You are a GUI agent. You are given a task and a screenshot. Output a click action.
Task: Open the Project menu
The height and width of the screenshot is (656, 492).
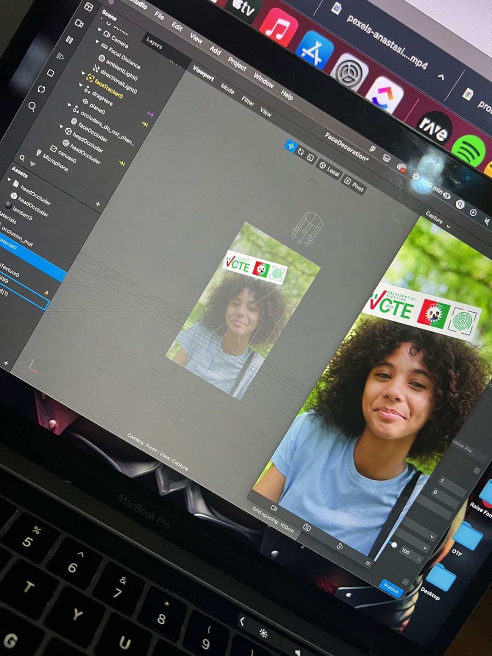(237, 63)
